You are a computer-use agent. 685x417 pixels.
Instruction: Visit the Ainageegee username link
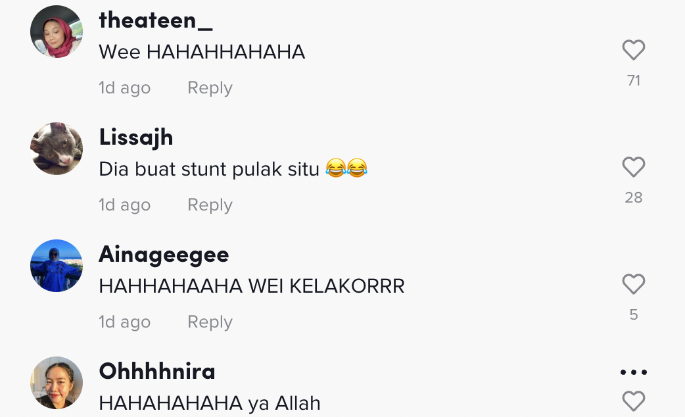coord(164,255)
